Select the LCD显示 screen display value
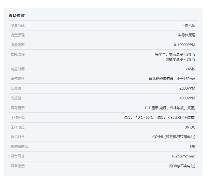Screen dimensions: 206x181 tap(170, 108)
